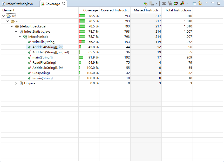Click the Cuts method icon

tap(30, 73)
